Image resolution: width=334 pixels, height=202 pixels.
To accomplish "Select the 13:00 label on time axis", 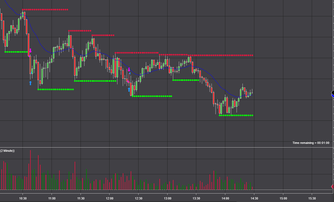I will pos(167,198).
